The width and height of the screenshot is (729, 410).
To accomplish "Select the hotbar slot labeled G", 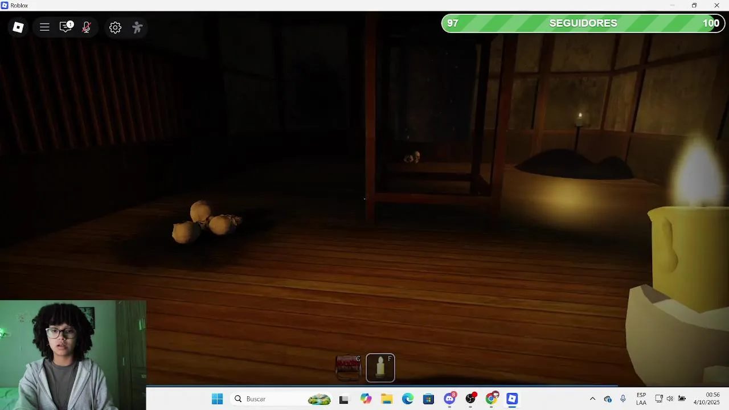I will click(348, 367).
